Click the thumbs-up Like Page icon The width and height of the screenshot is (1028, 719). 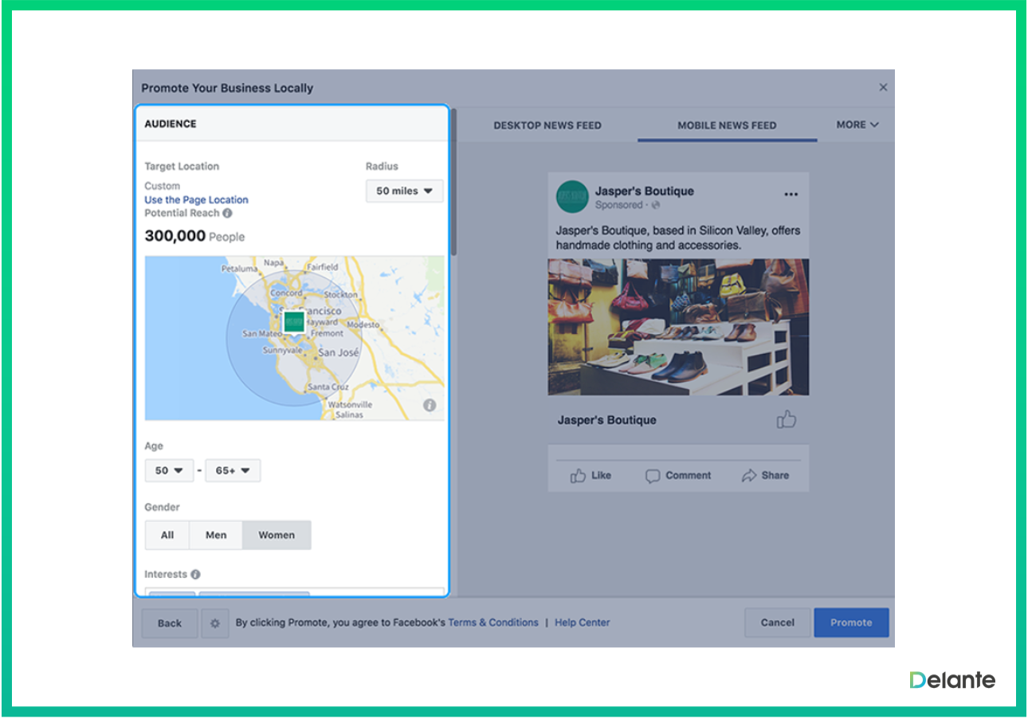787,419
